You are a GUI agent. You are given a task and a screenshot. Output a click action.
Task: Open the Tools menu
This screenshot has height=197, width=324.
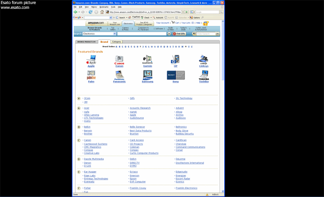point(113,7)
